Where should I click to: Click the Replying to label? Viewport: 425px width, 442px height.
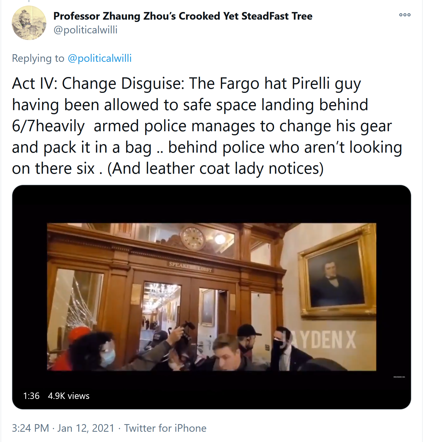tap(38, 58)
